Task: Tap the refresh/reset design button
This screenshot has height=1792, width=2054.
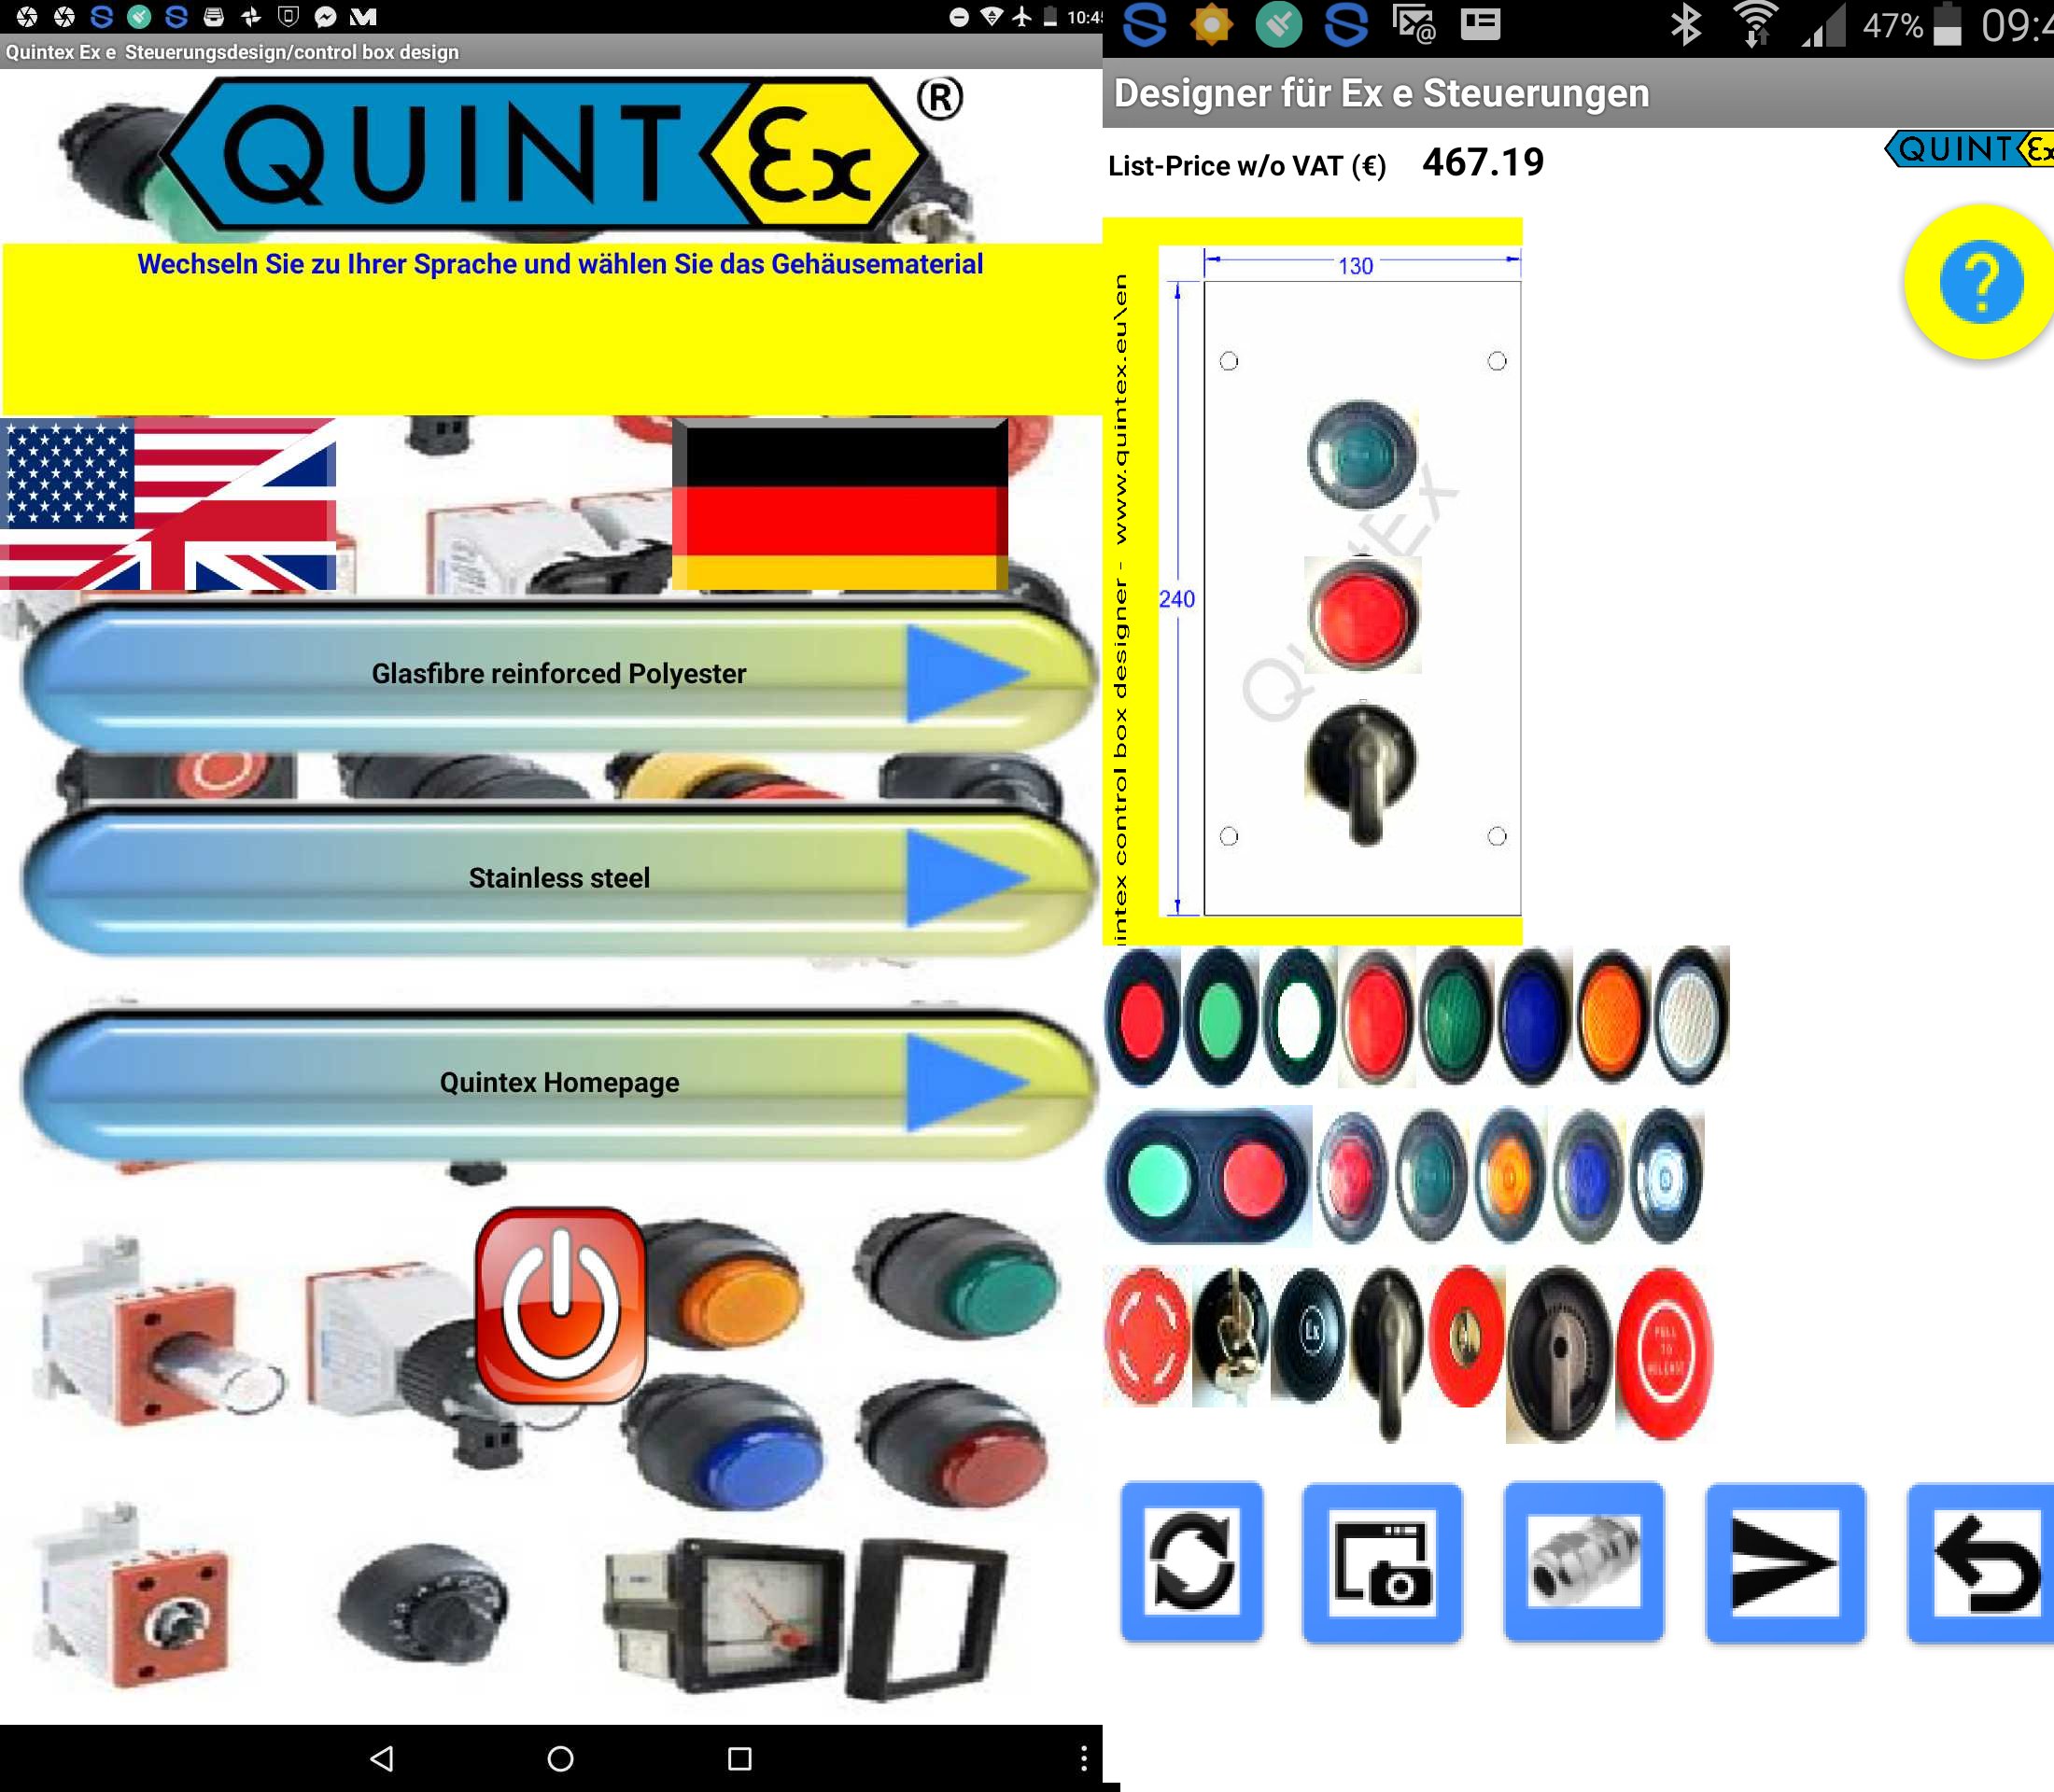Action: click(x=1191, y=1562)
